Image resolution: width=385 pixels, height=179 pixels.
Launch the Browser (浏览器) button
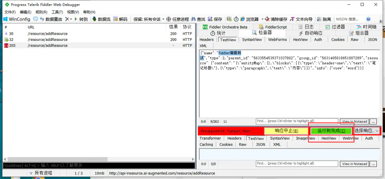coord(249,19)
